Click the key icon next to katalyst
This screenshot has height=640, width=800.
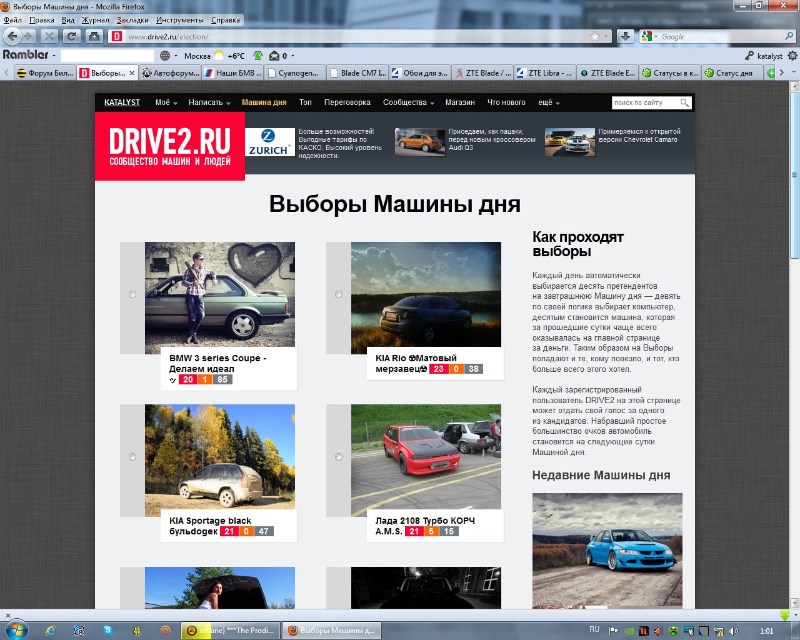click(x=749, y=56)
